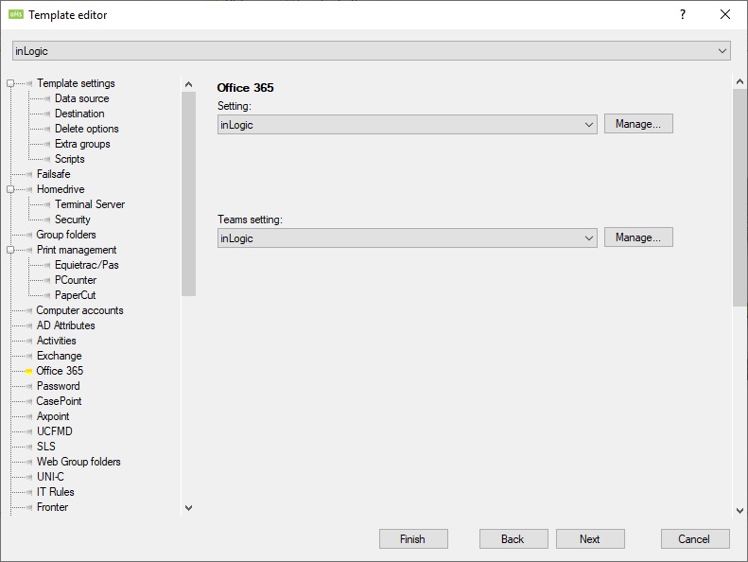Collapse the Print management tree node

click(10, 250)
